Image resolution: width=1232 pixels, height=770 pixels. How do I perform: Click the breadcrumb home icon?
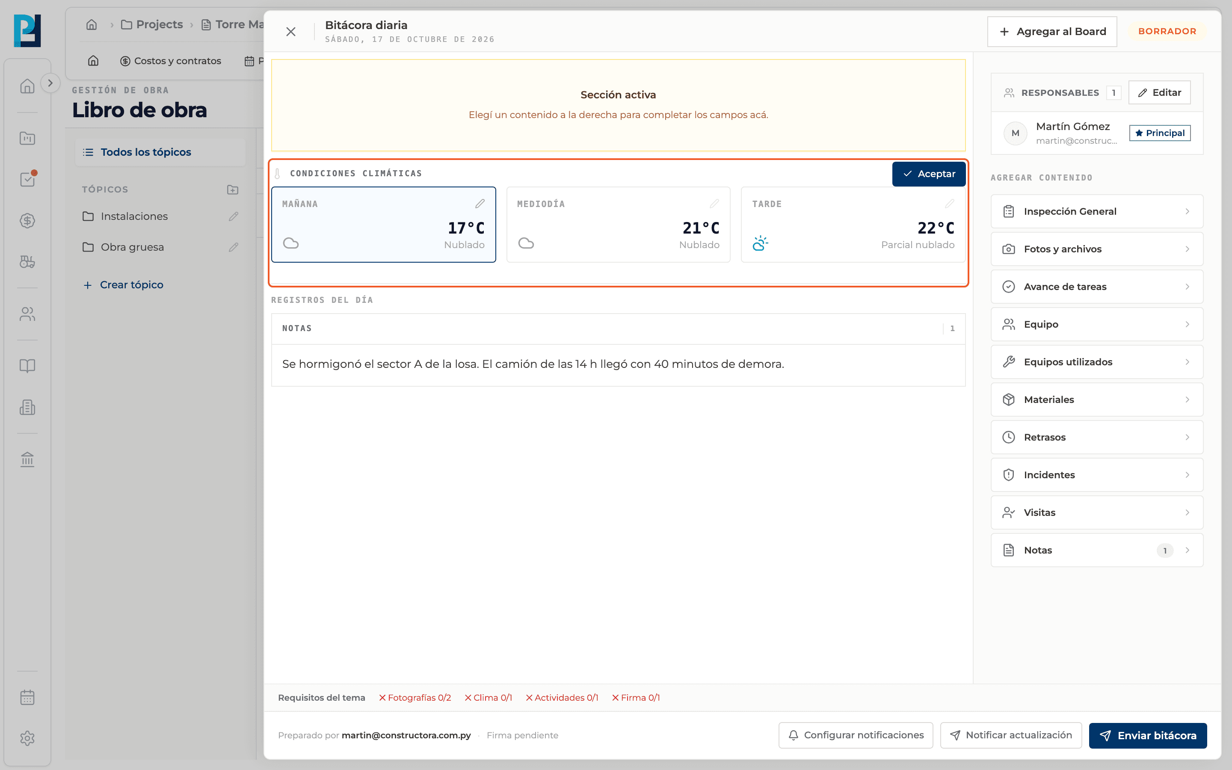tap(92, 24)
